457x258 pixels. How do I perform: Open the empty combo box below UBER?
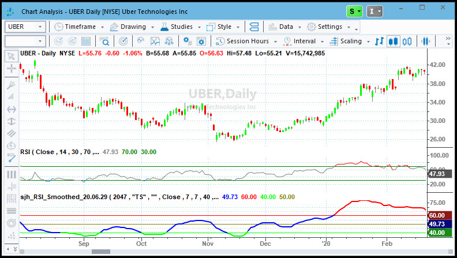[x=25, y=41]
